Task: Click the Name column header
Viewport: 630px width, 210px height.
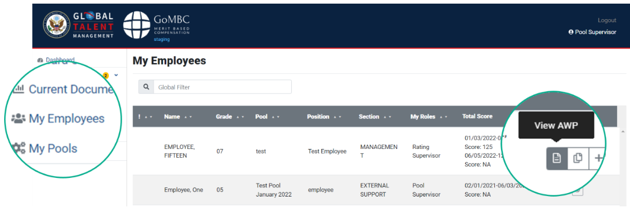Action: [x=172, y=117]
